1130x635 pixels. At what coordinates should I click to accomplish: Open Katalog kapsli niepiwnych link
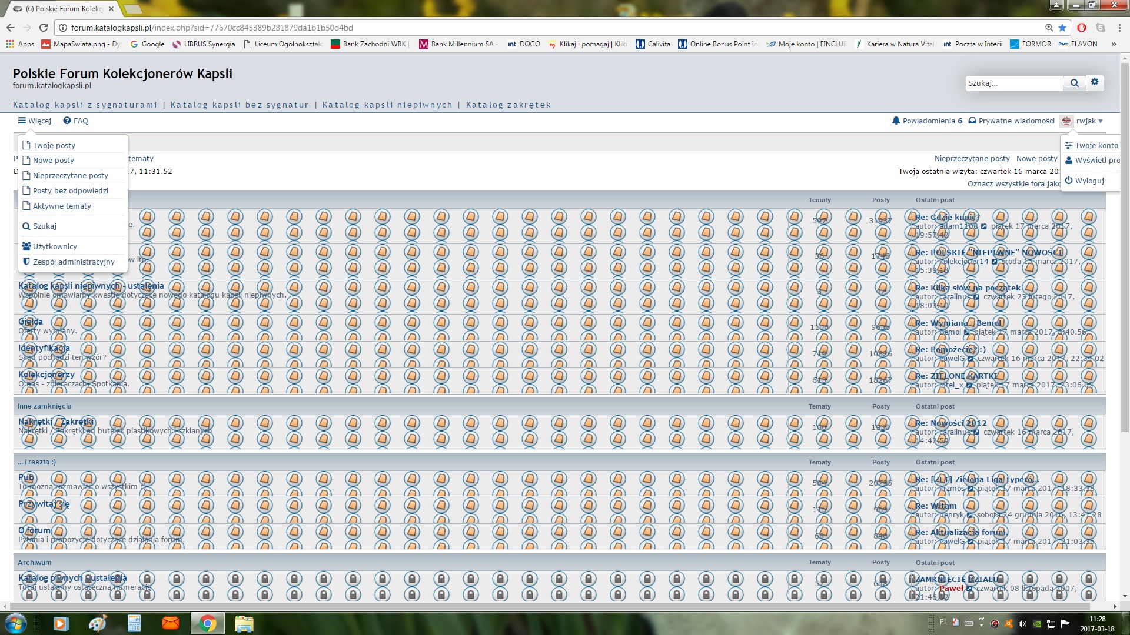(387, 105)
